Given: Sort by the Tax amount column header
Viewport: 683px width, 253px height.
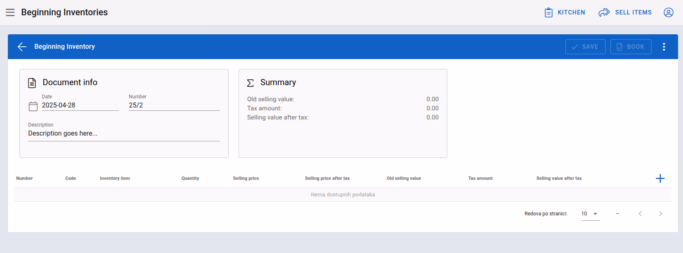Looking at the screenshot, I should (480, 178).
